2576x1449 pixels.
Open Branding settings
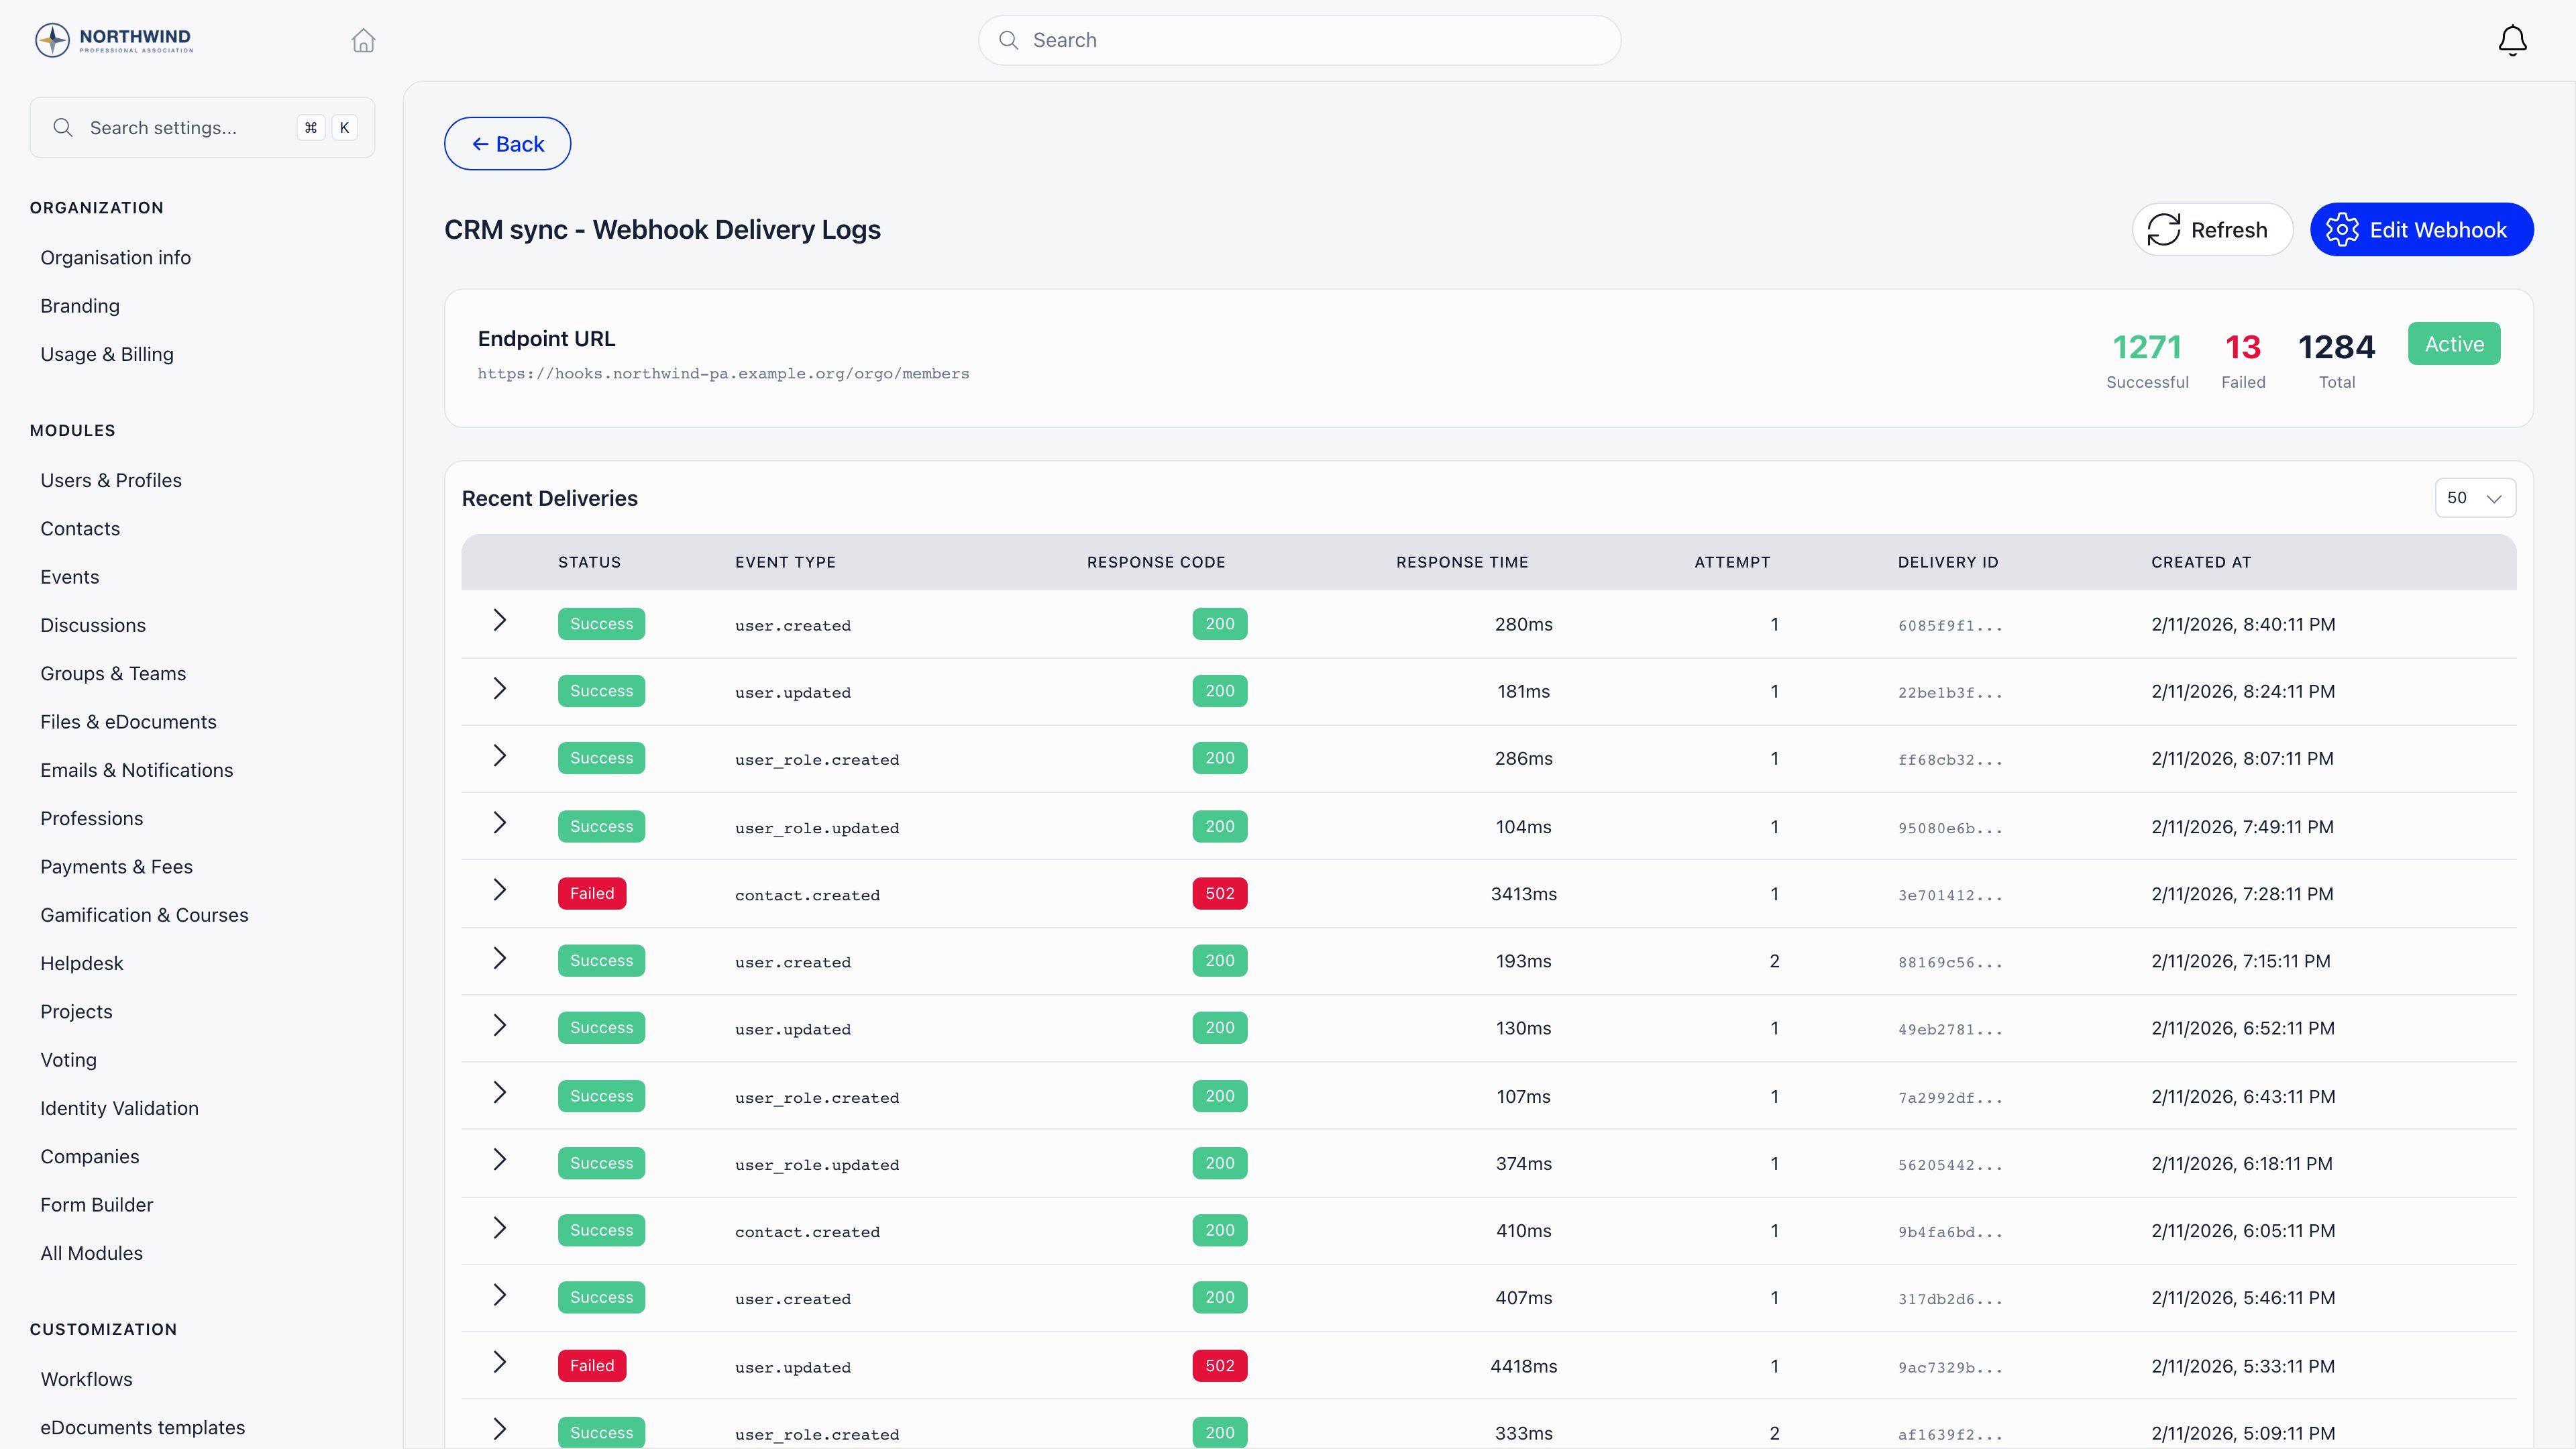click(80, 306)
